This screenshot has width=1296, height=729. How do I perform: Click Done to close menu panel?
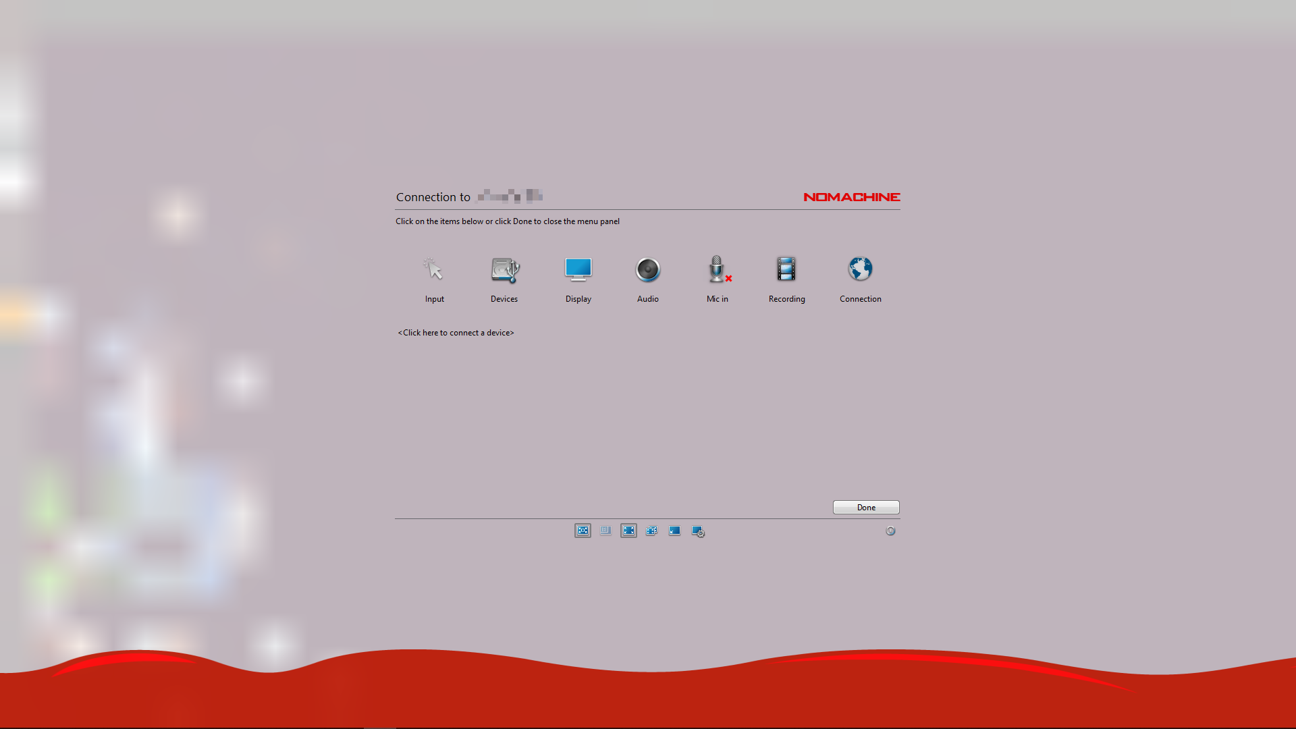click(865, 506)
